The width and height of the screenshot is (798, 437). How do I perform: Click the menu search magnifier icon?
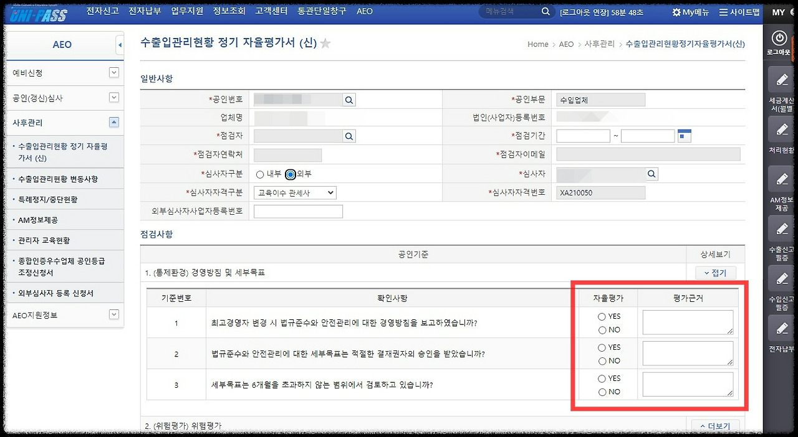click(x=546, y=12)
